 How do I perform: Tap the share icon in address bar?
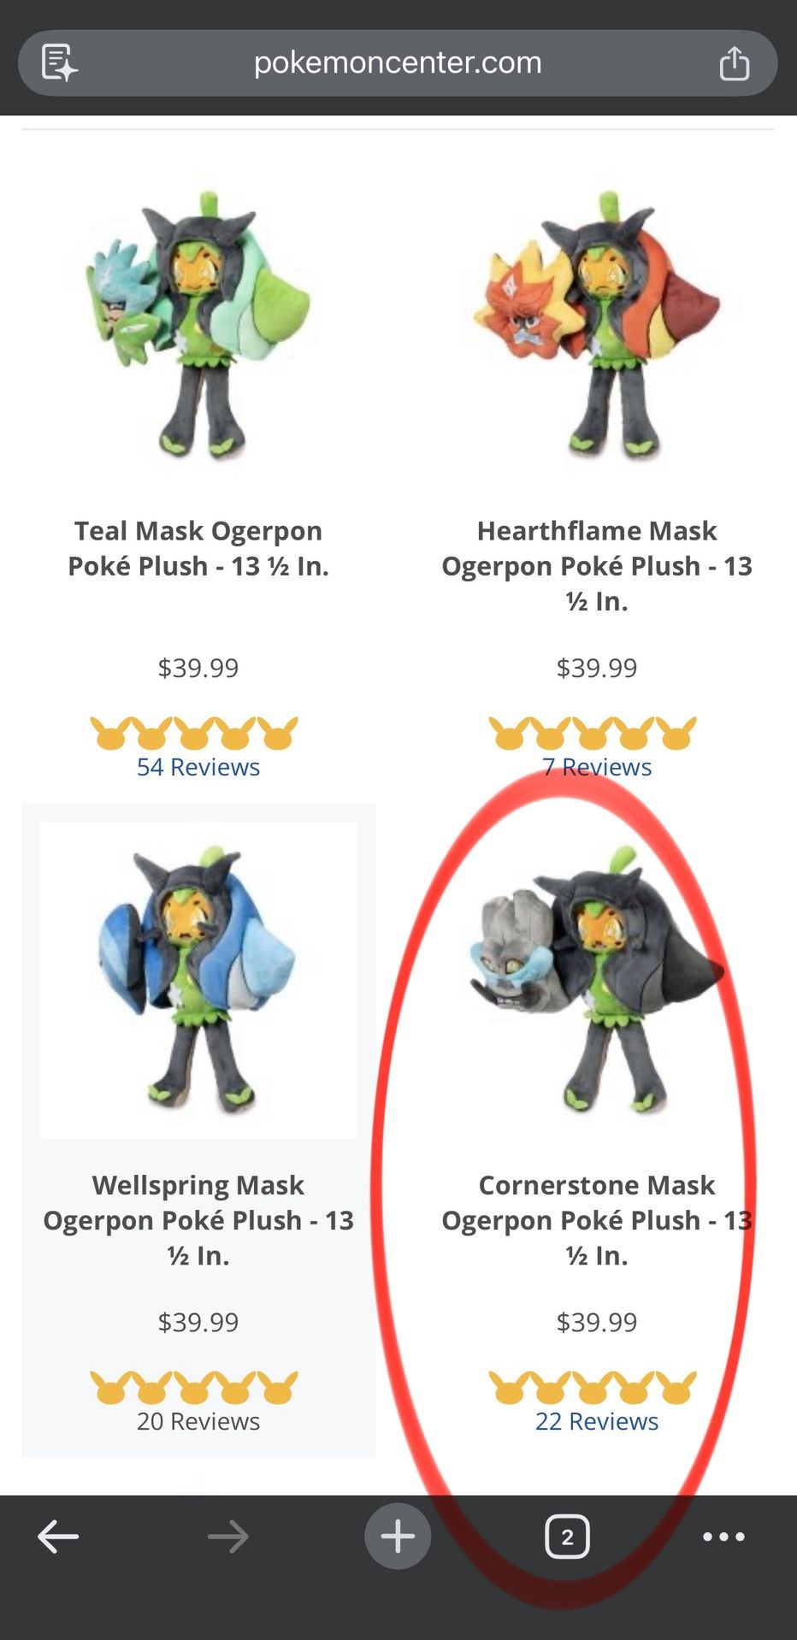[x=734, y=62]
